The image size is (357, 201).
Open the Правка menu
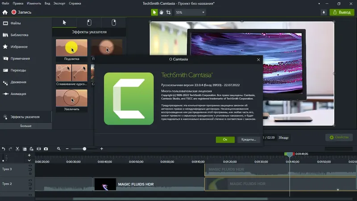[x=18, y=4]
